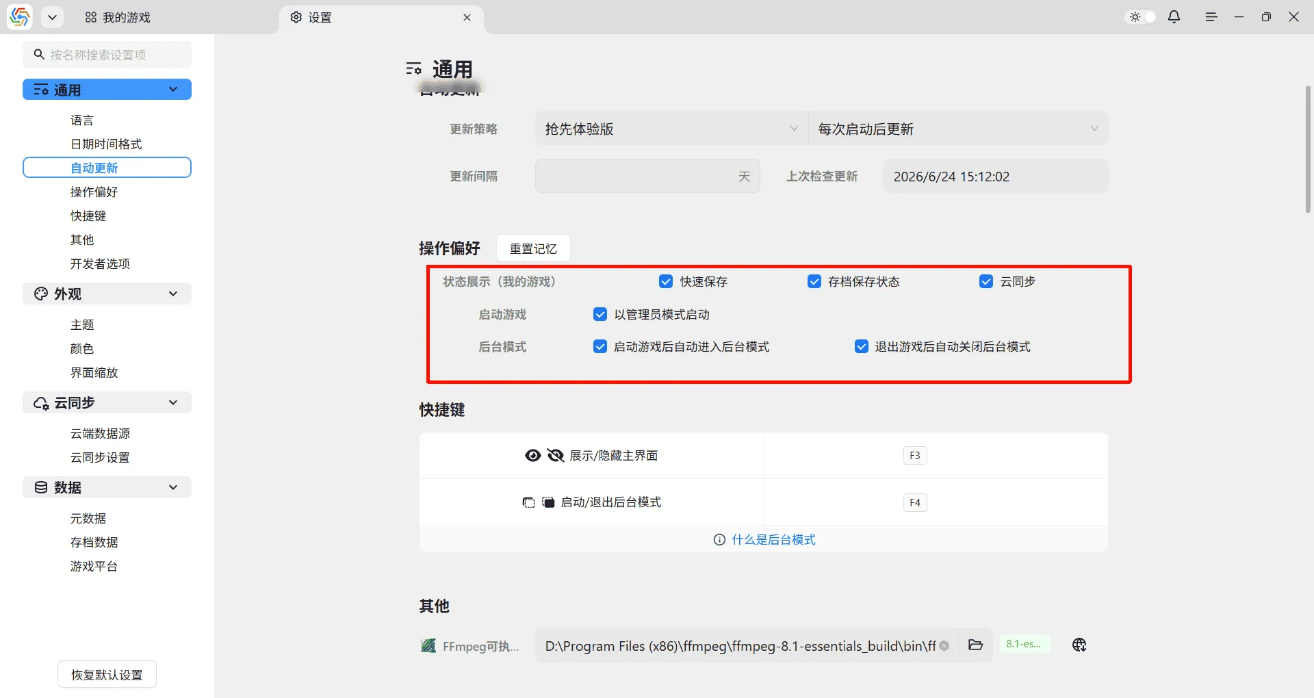
Task: Click the F4 shortcut key field
Action: (x=915, y=503)
